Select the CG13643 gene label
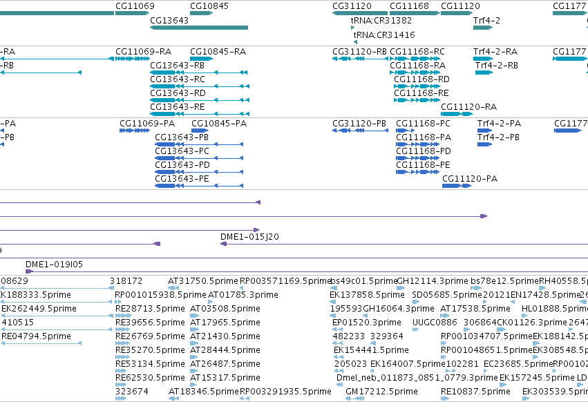This screenshot has height=402, width=588. point(169,20)
